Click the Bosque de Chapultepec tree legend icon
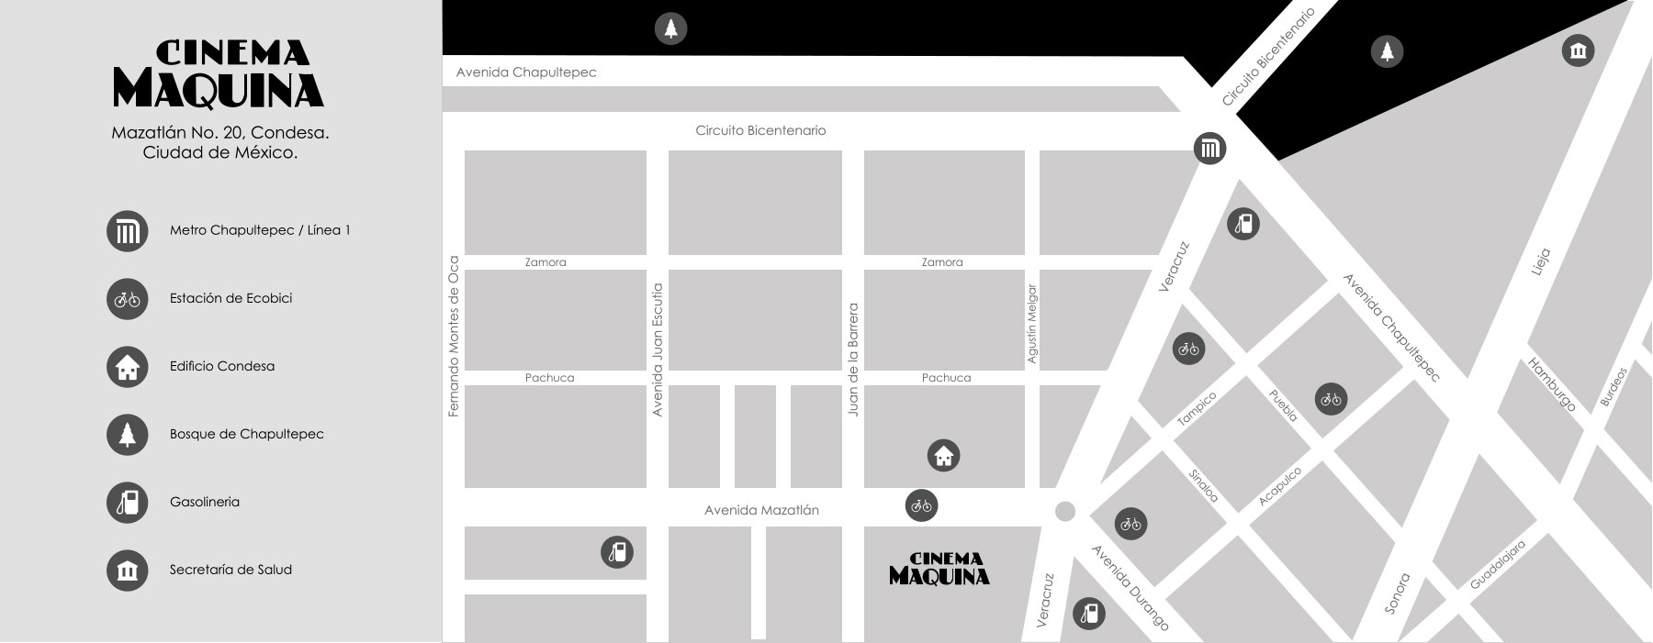 (x=127, y=434)
